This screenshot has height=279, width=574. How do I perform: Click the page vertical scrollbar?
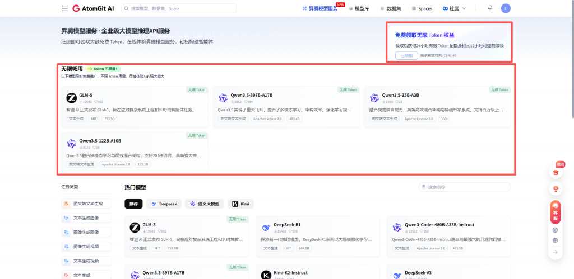point(572,59)
